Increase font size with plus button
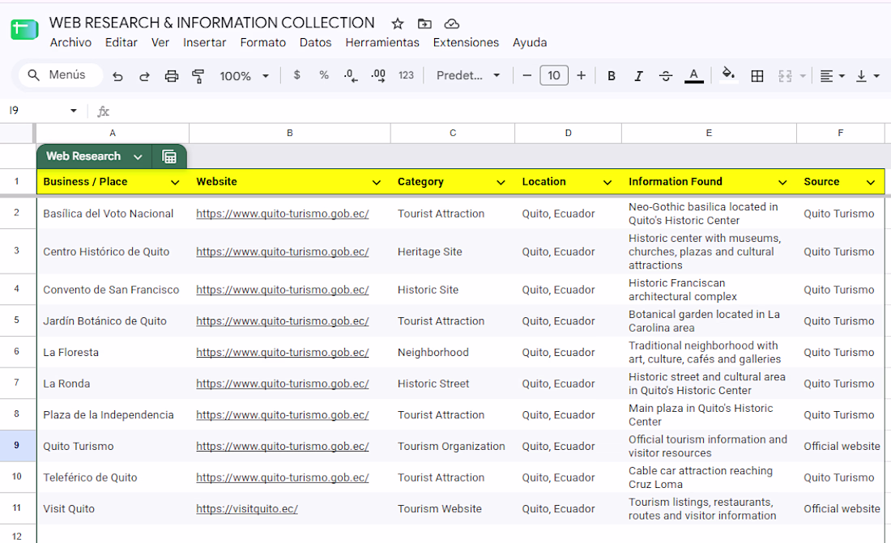This screenshot has width=891, height=543. 581,75
